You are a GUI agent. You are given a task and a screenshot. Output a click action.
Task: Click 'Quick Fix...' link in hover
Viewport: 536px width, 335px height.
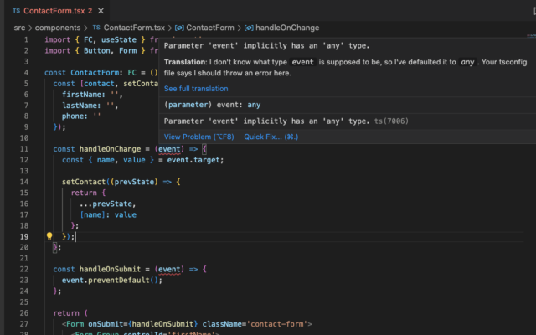271,137
